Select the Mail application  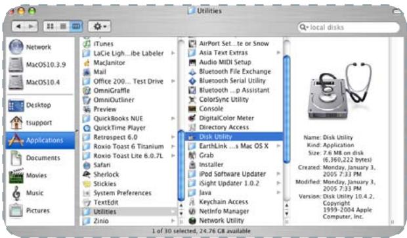[95, 72]
